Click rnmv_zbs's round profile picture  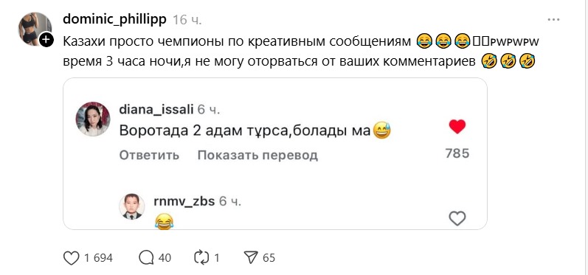pos(132,206)
